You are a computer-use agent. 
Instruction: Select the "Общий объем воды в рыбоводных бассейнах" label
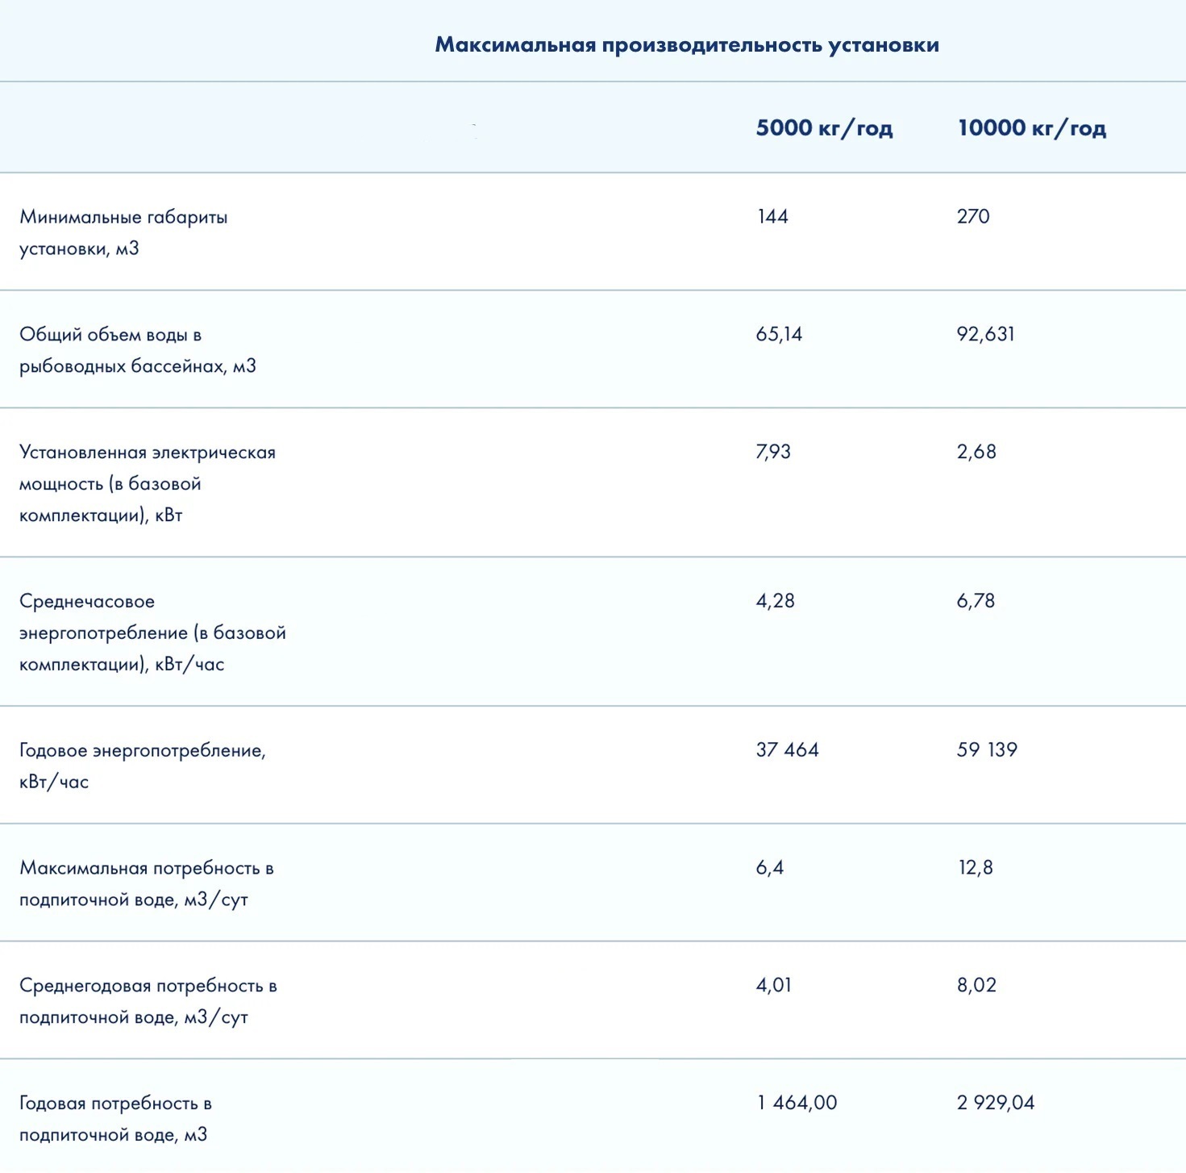coord(137,350)
